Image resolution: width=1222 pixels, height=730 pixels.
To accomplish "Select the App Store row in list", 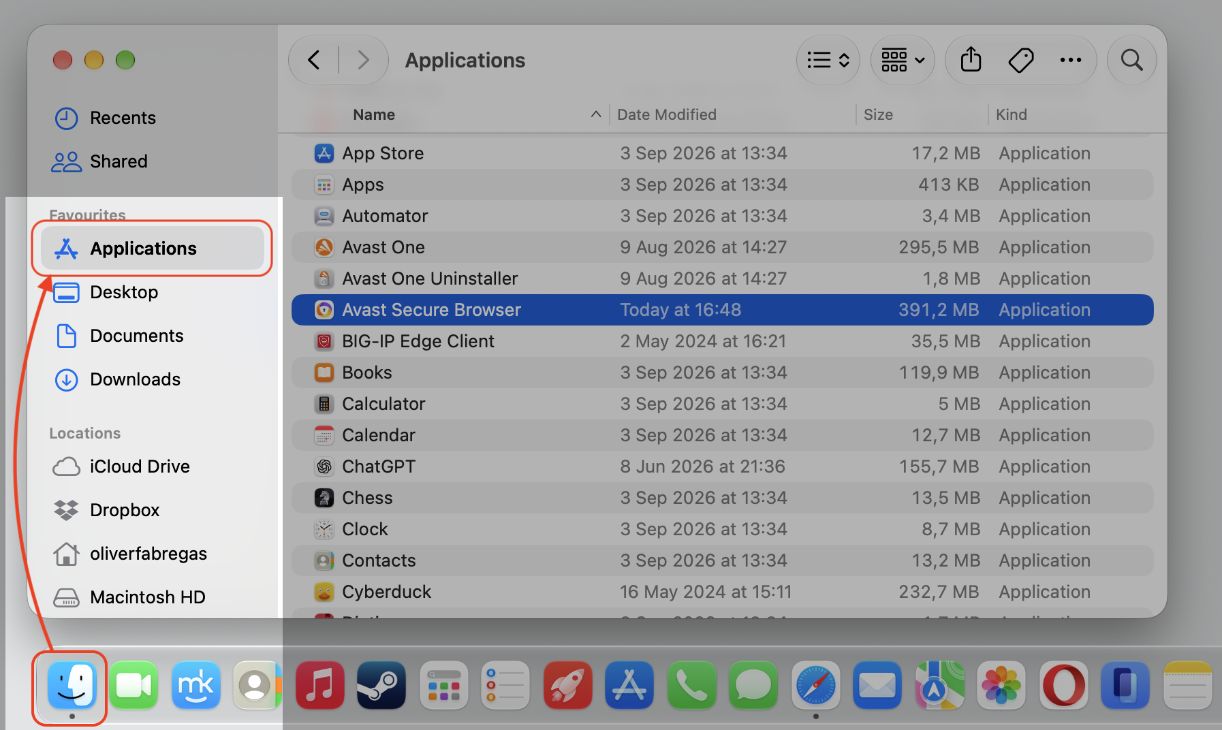I will tap(723, 153).
